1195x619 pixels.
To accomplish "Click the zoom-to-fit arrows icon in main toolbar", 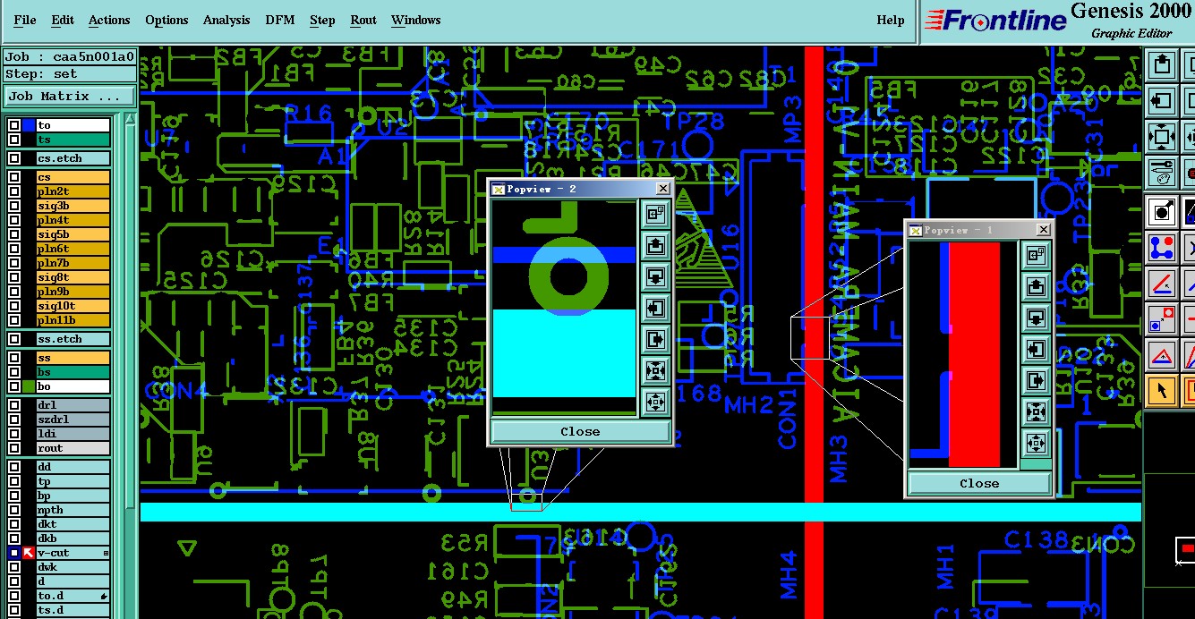I will pos(1162,137).
